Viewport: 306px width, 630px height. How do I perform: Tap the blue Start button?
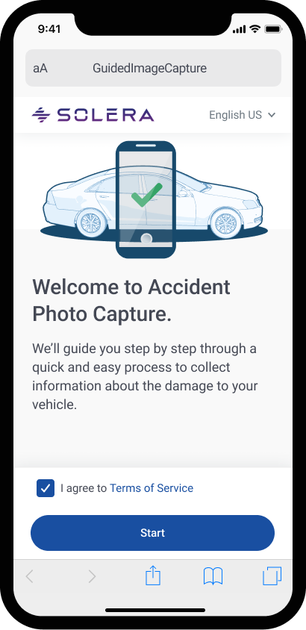[152, 533]
